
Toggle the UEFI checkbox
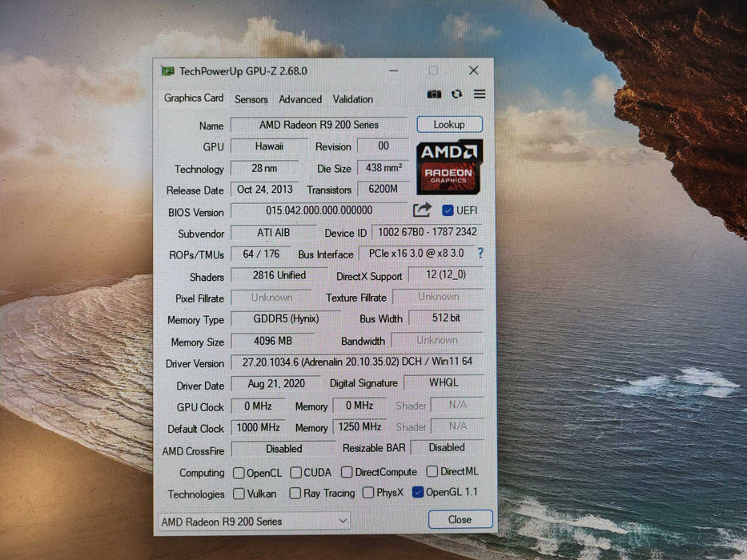[x=448, y=210]
